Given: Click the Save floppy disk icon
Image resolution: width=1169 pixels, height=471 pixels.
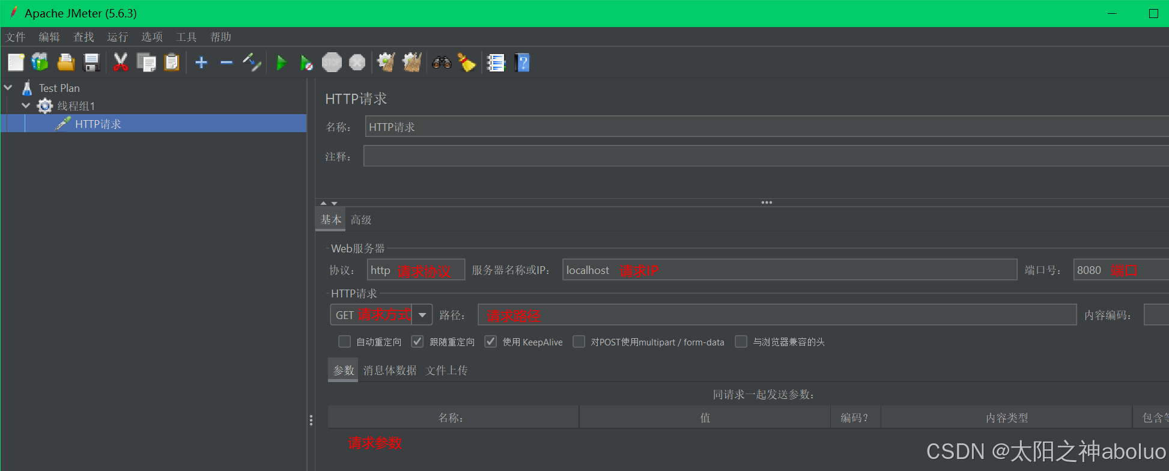Looking at the screenshot, I should pyautogui.click(x=91, y=62).
